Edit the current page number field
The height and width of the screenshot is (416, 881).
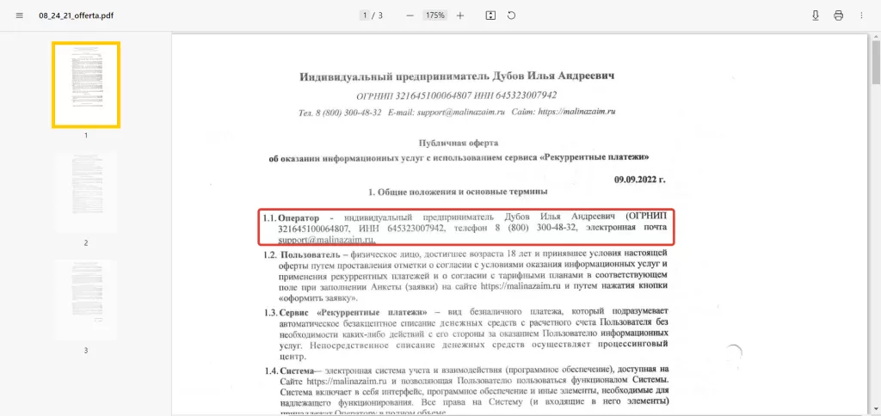[x=365, y=15]
